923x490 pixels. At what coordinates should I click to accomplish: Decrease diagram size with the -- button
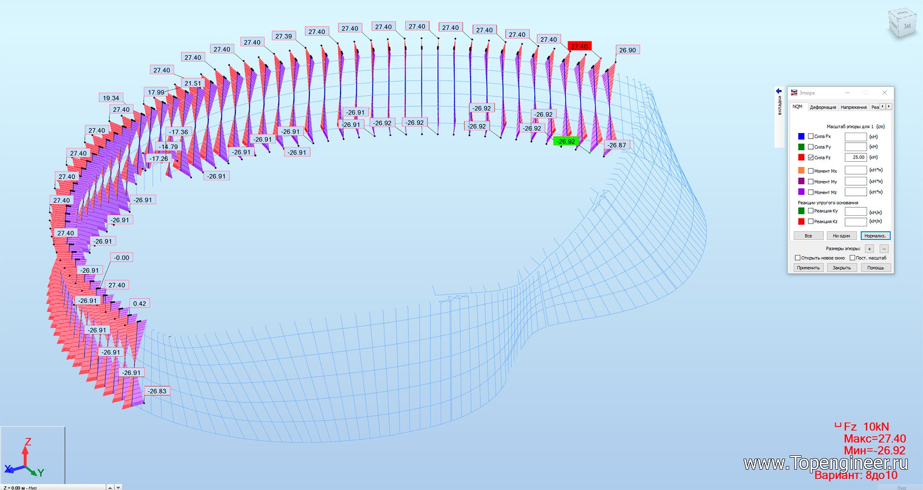tap(884, 249)
